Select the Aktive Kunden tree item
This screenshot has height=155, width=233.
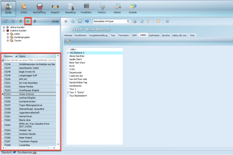coord(17,27)
